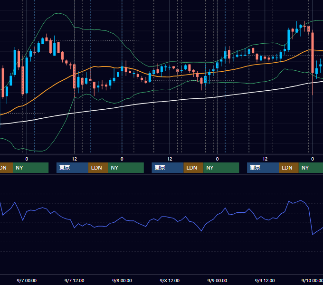Select the LDN session block on 9/9
The image size is (323, 285).
point(289,168)
